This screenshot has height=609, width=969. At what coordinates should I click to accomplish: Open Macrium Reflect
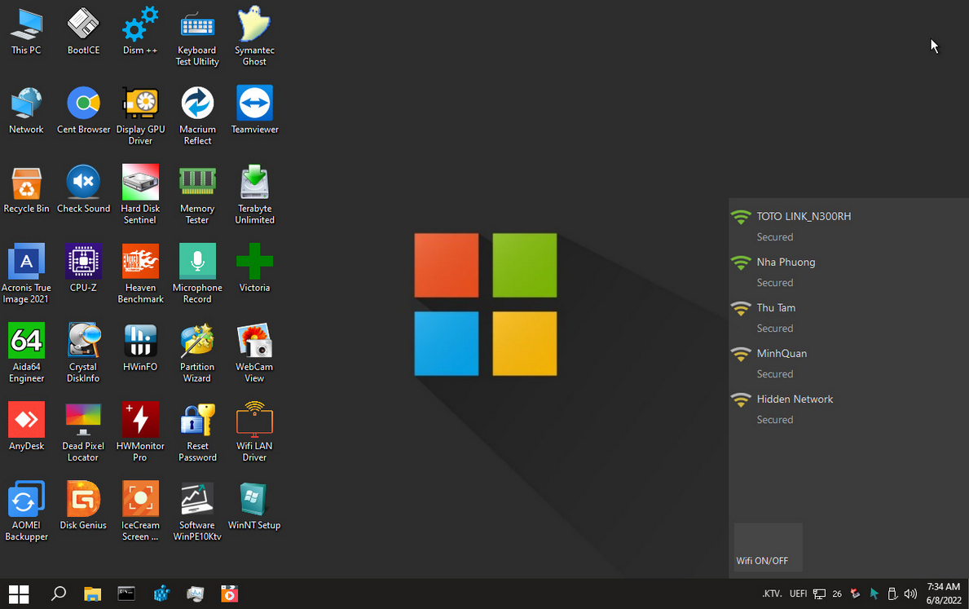click(x=197, y=116)
